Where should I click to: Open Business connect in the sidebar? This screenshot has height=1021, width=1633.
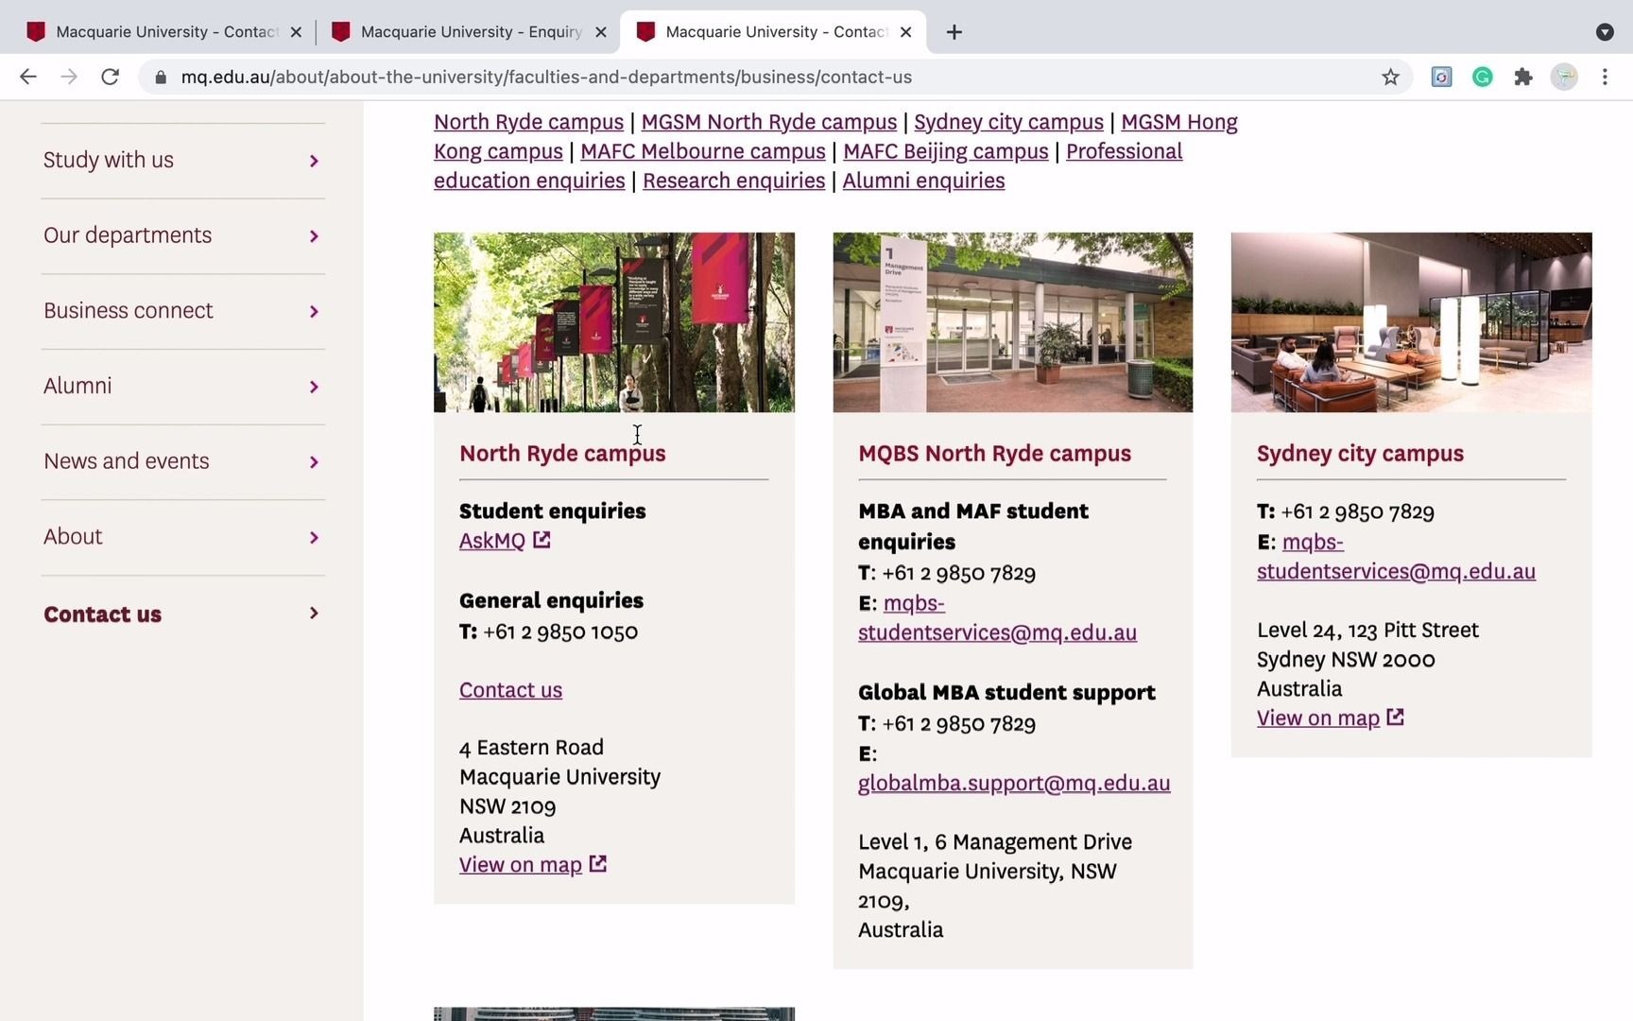click(x=129, y=311)
